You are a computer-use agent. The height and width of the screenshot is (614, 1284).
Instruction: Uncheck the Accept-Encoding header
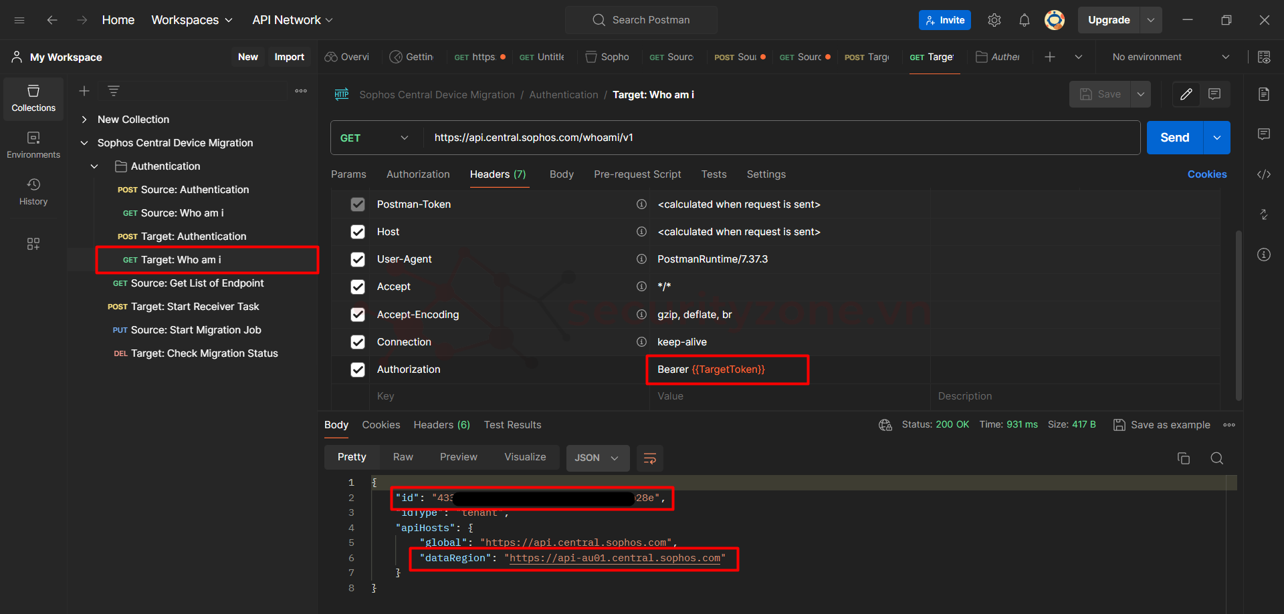point(358,315)
